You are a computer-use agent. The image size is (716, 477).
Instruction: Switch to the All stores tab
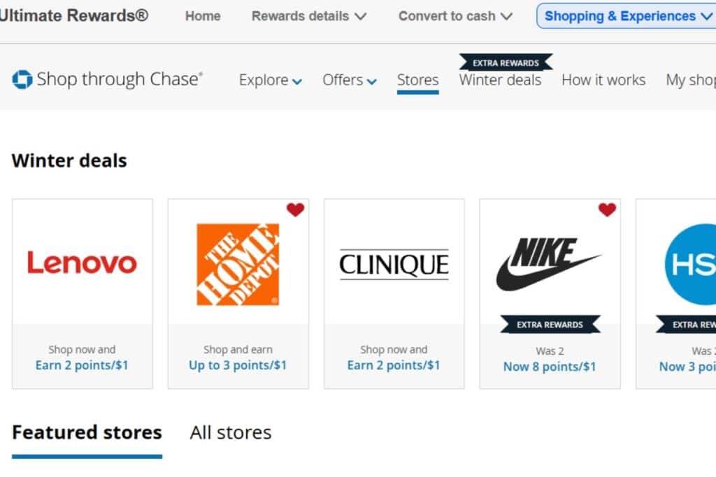(x=230, y=432)
